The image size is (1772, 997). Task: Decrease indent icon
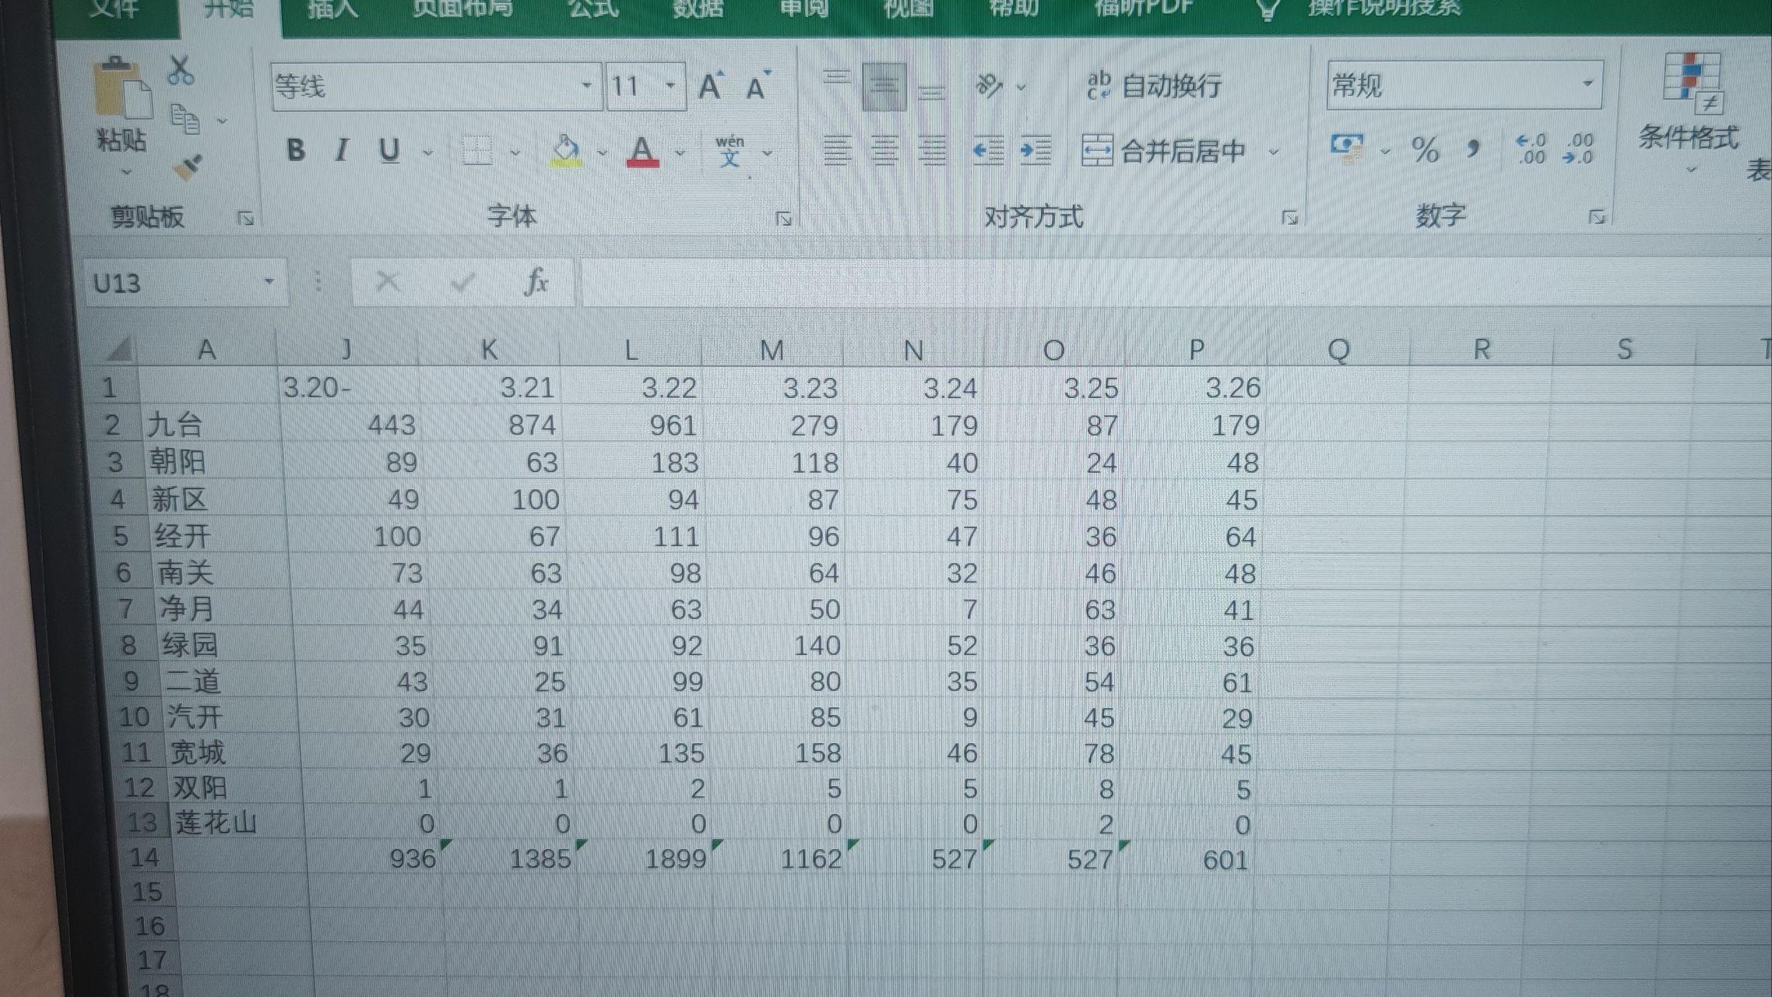pos(989,150)
